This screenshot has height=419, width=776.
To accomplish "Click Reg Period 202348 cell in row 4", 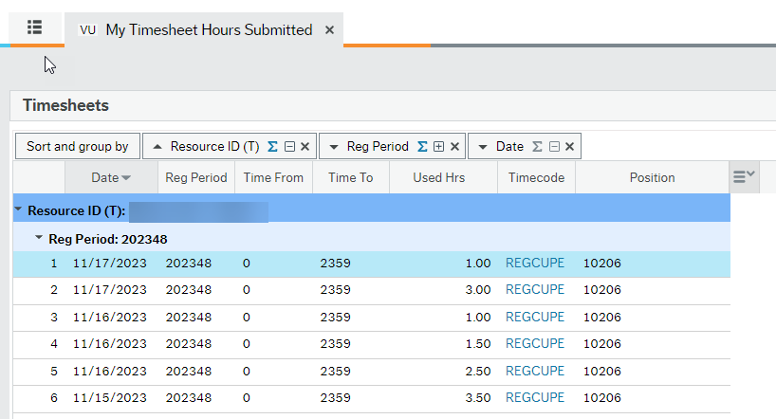I will [x=189, y=344].
